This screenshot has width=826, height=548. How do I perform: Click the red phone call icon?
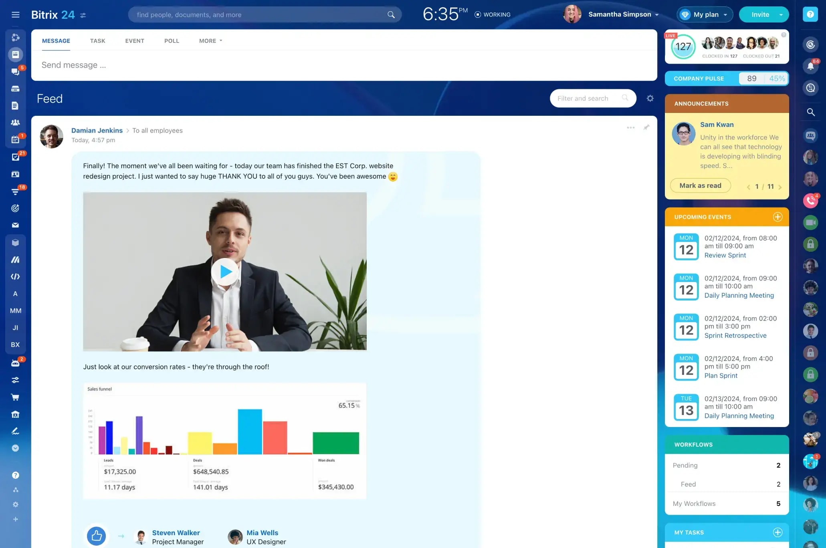(x=810, y=201)
